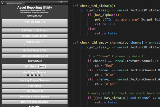Image resolution: width=160 pixels, height=107 pixels.
Task: Uncheck the R channel checkbox
Action: tap(28, 75)
